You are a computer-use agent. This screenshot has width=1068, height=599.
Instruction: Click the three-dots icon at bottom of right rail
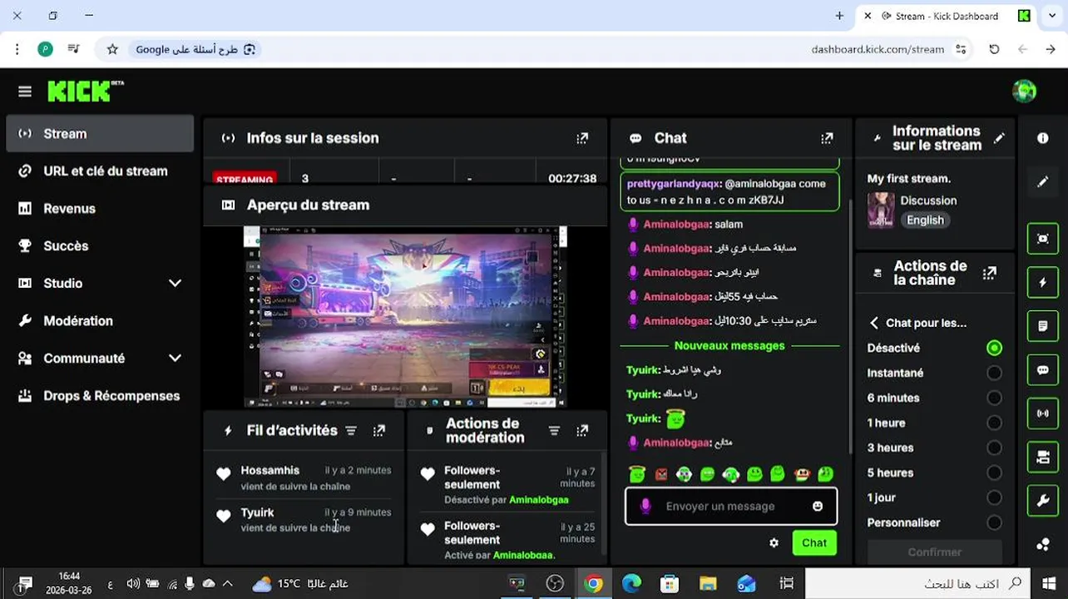(x=1043, y=545)
